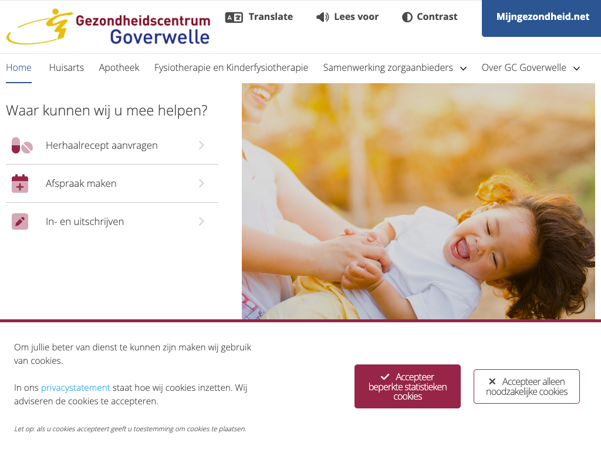Screen dimensions: 601x450
Task: Follow the privacystatement link
Action: pyautogui.click(x=76, y=388)
